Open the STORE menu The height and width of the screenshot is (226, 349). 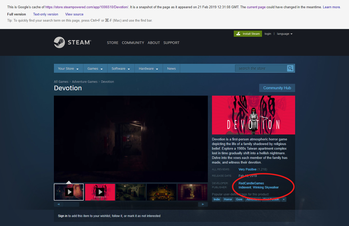113,43
